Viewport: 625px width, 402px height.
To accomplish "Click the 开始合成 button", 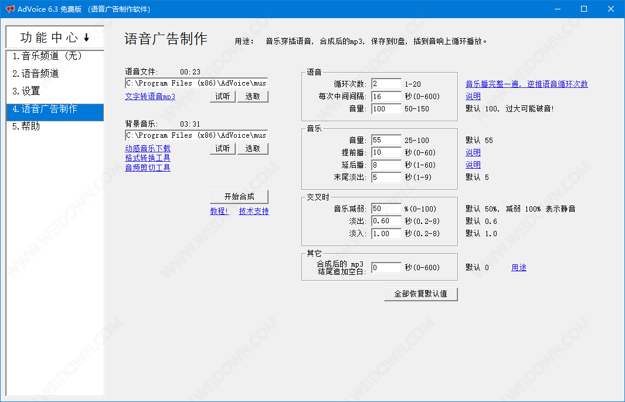I will (x=239, y=196).
